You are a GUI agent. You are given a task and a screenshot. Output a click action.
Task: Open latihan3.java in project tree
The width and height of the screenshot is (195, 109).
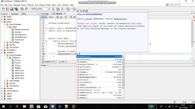[x=19, y=75]
